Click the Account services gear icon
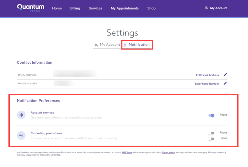248x167 pixels. pyautogui.click(x=21, y=115)
